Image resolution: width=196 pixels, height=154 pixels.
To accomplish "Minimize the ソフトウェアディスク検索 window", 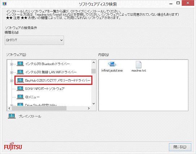I will [171, 4].
